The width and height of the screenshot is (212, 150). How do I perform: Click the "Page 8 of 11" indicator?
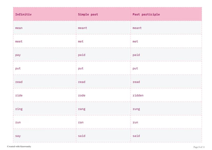coord(199,147)
